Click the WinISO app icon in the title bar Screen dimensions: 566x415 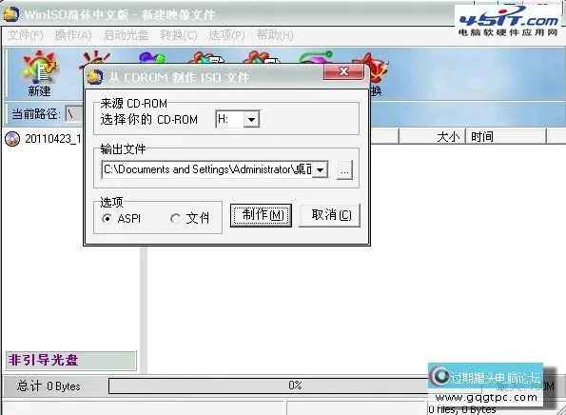pyautogui.click(x=10, y=14)
